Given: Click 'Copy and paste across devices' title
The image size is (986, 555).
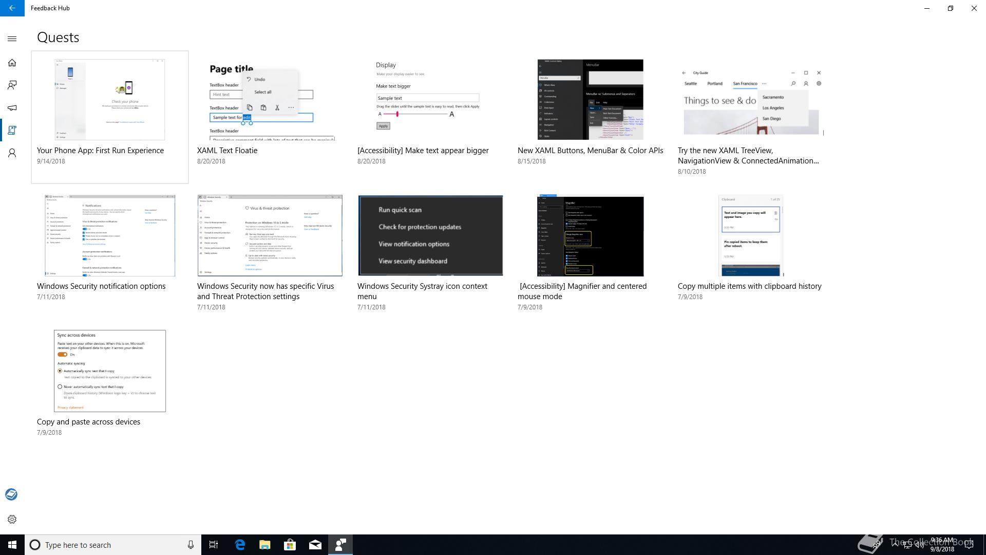Looking at the screenshot, I should click(x=88, y=422).
